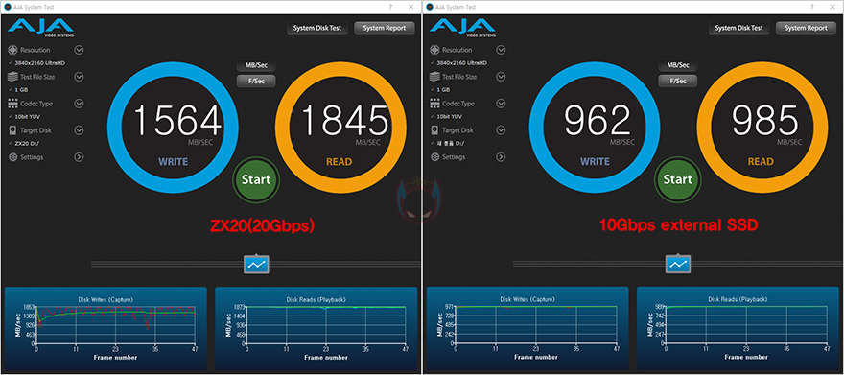Expand the Target Disk dropdown in left window
Viewport: 844px width, 375px height.
pos(79,130)
